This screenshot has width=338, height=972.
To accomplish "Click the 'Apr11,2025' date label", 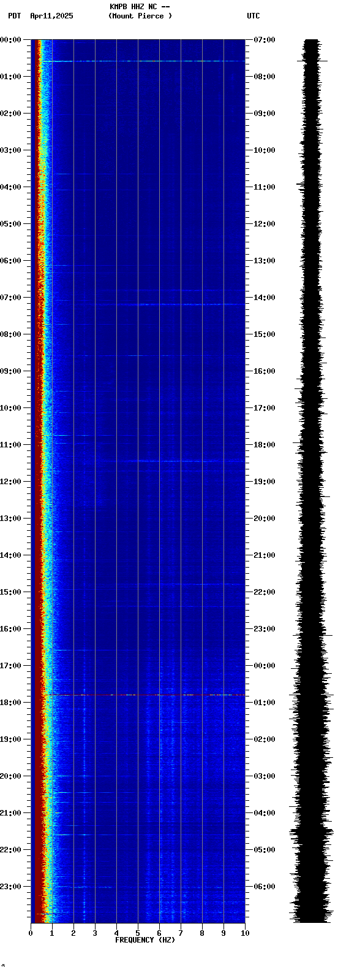I will coord(51,16).
